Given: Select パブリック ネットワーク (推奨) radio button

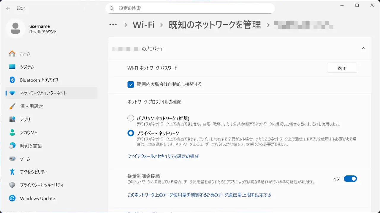Looking at the screenshot, I should tap(131, 118).
